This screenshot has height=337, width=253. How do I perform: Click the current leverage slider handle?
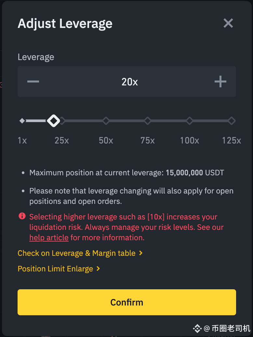53,121
